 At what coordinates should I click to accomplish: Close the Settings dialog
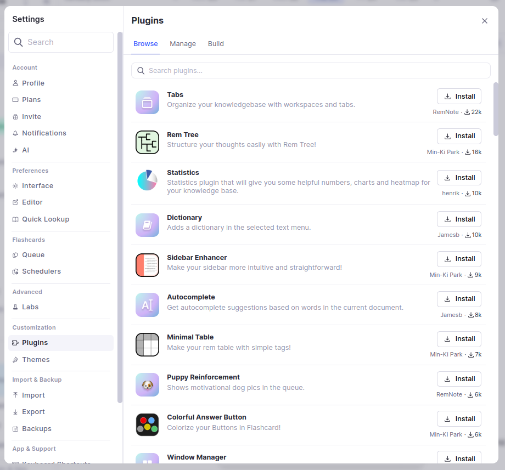point(485,21)
